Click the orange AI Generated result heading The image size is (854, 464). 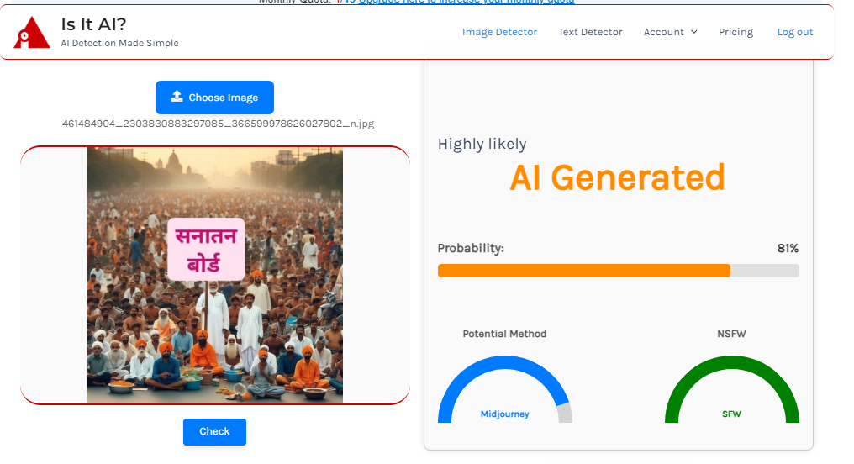617,177
